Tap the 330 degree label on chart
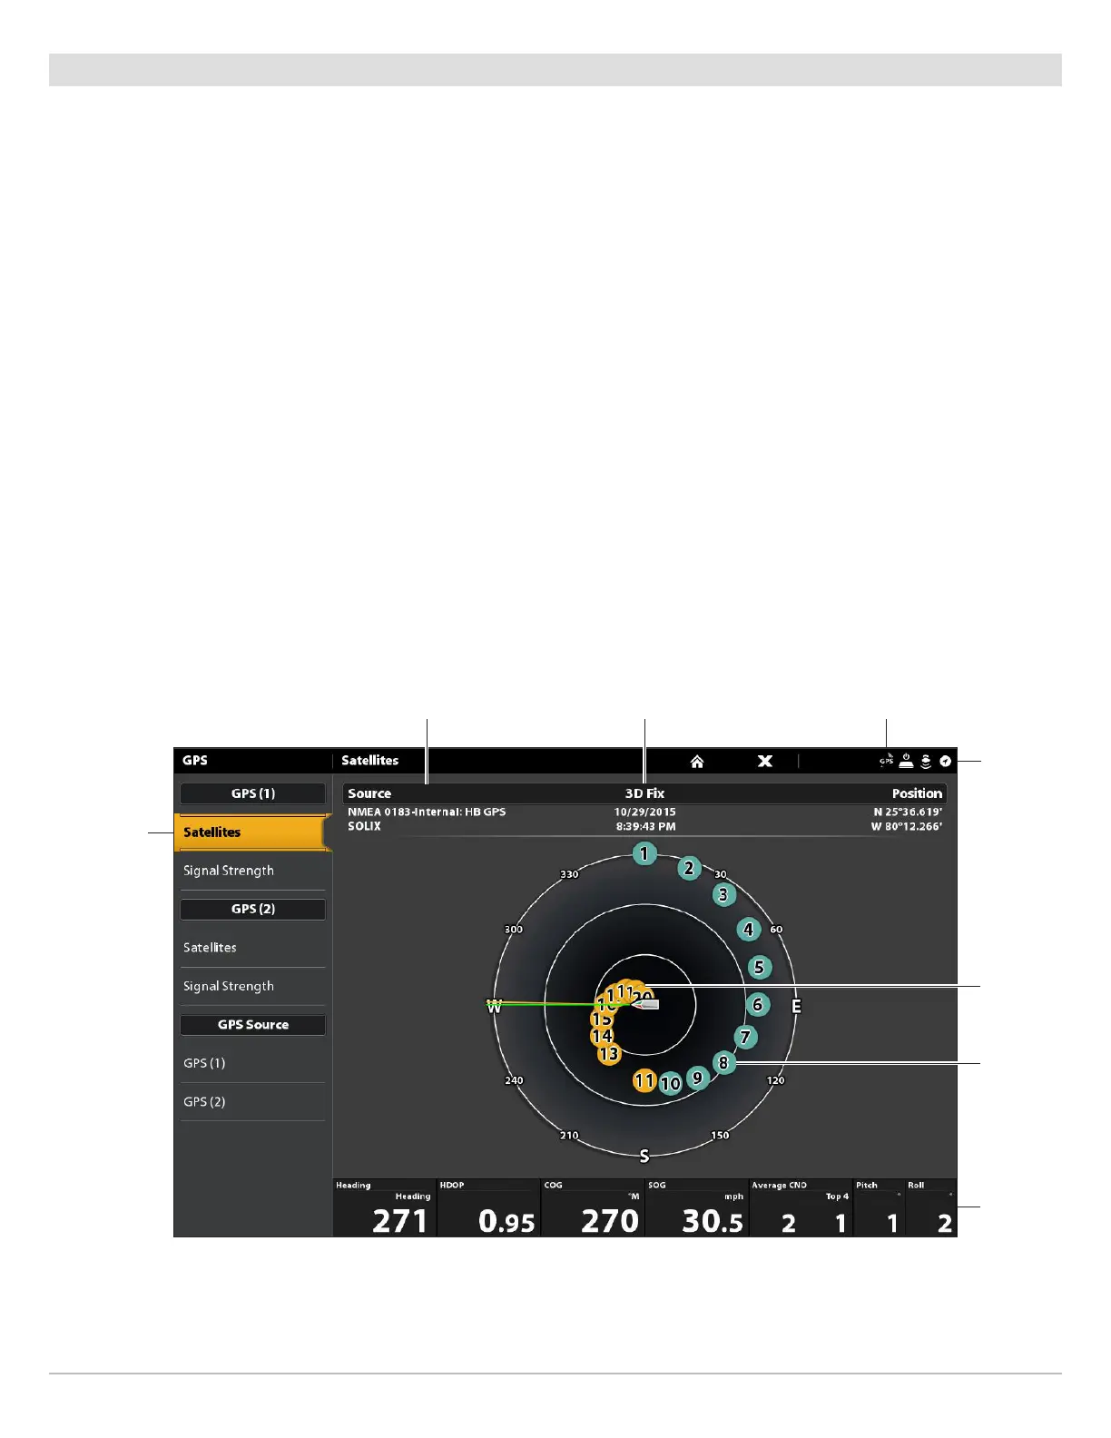This screenshot has height=1438, width=1111. pyautogui.click(x=569, y=874)
